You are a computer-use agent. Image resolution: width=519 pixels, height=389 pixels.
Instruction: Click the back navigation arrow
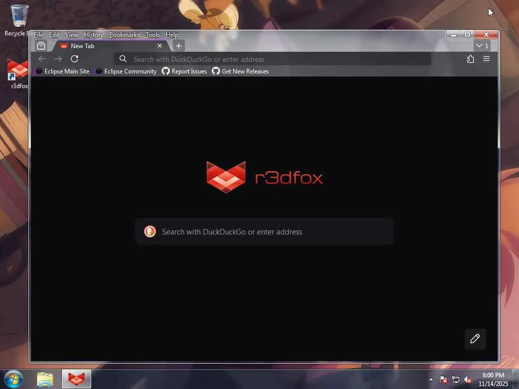pos(42,59)
